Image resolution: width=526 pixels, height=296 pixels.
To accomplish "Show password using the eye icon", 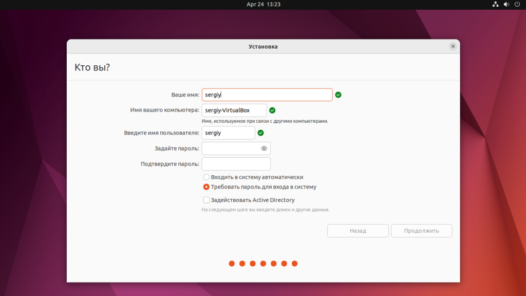I will tap(264, 149).
